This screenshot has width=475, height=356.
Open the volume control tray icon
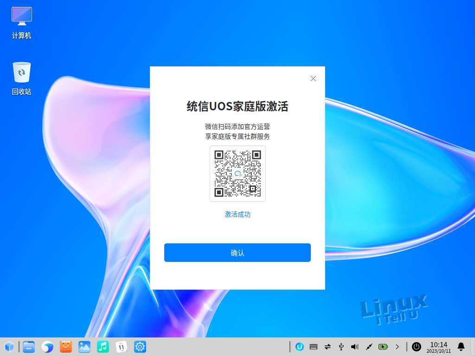click(354, 347)
